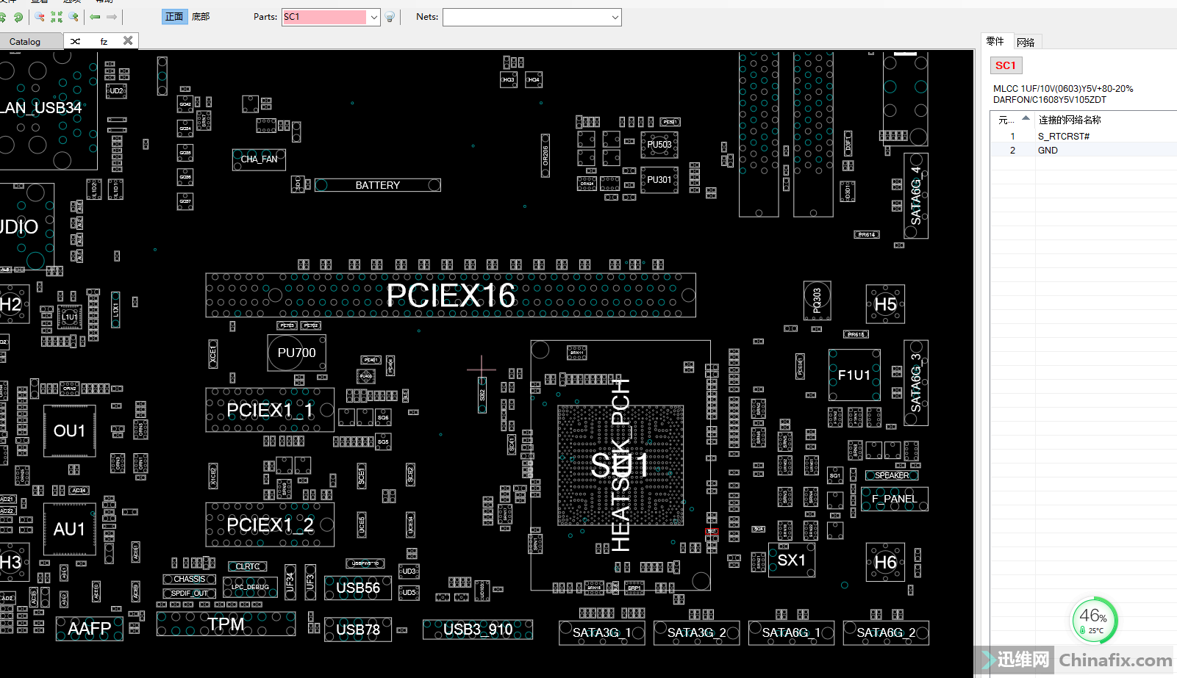1177x678 pixels.
Task: Click the TPM header component
Action: [x=226, y=624]
